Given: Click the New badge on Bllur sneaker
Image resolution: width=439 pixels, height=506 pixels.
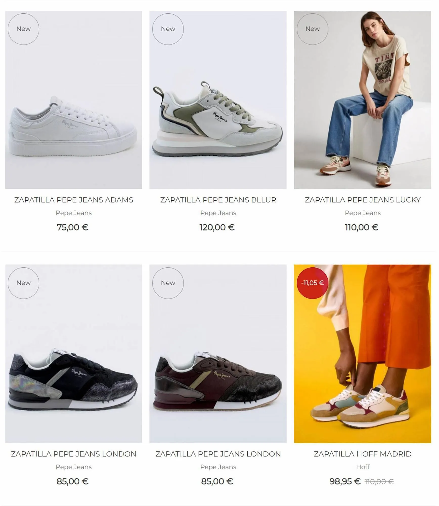Looking at the screenshot, I should pyautogui.click(x=168, y=29).
